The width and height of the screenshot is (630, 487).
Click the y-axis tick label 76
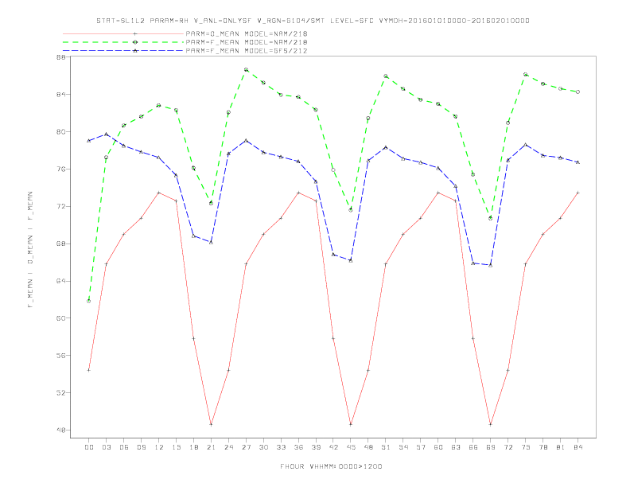pyautogui.click(x=61, y=169)
